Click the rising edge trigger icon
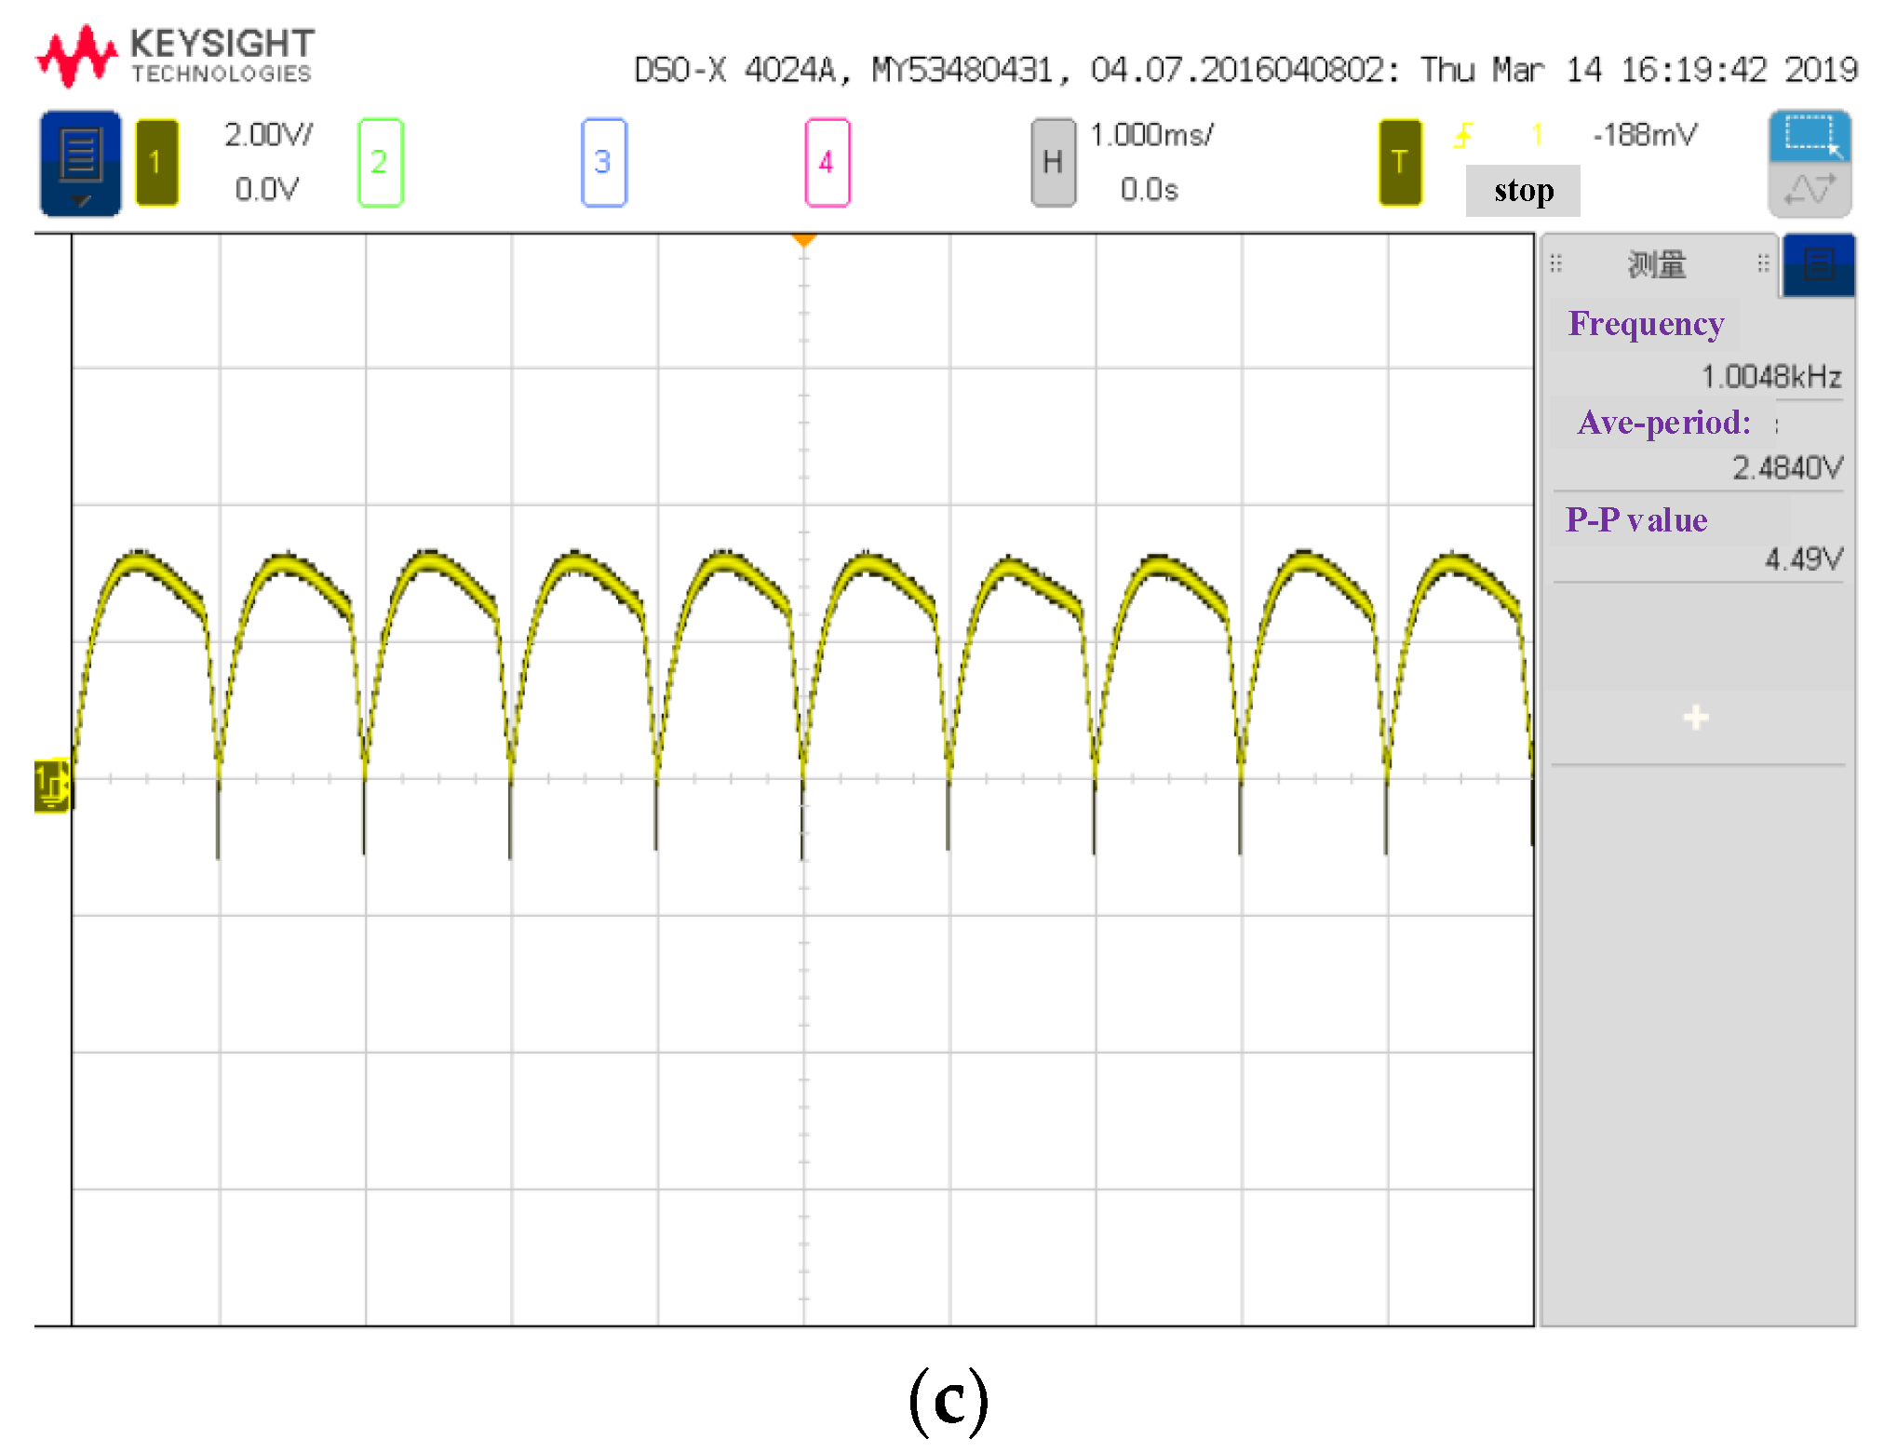 click(x=1463, y=136)
